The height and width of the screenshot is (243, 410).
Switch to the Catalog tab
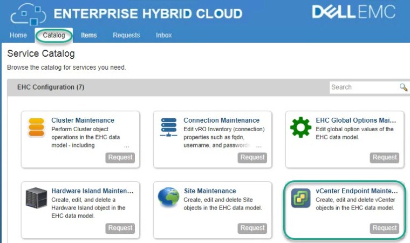point(54,35)
